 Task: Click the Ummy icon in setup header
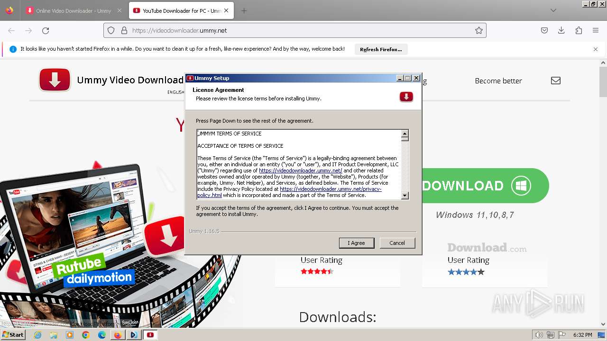(x=406, y=97)
